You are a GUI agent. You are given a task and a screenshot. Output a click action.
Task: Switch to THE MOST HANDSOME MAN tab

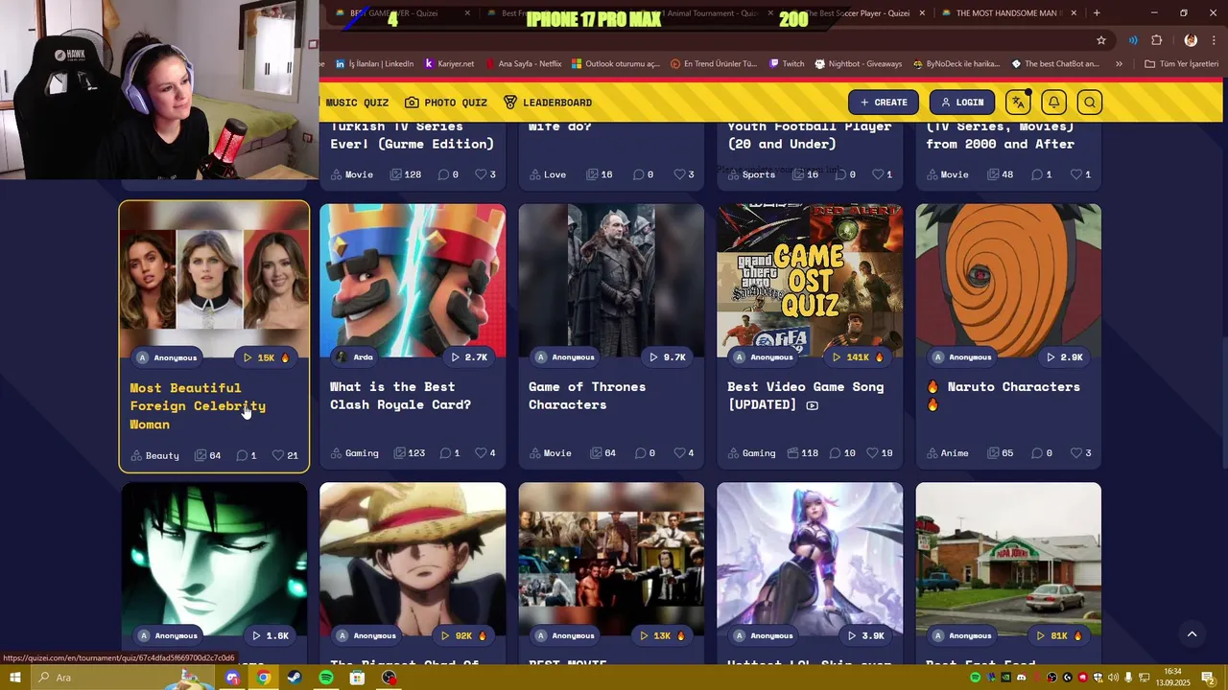pyautogui.click(x=1007, y=13)
